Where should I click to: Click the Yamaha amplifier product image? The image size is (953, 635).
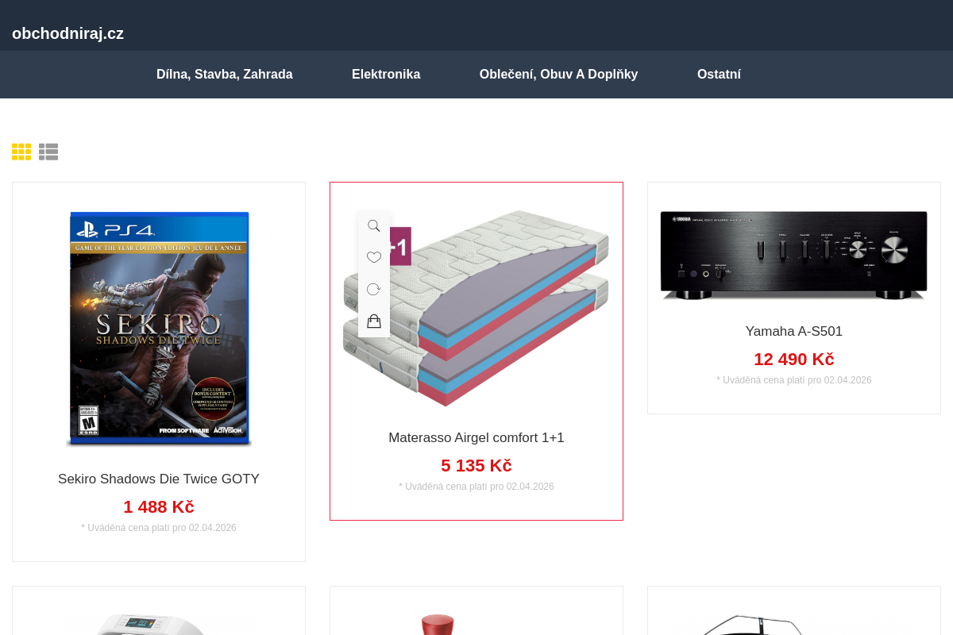coord(794,255)
